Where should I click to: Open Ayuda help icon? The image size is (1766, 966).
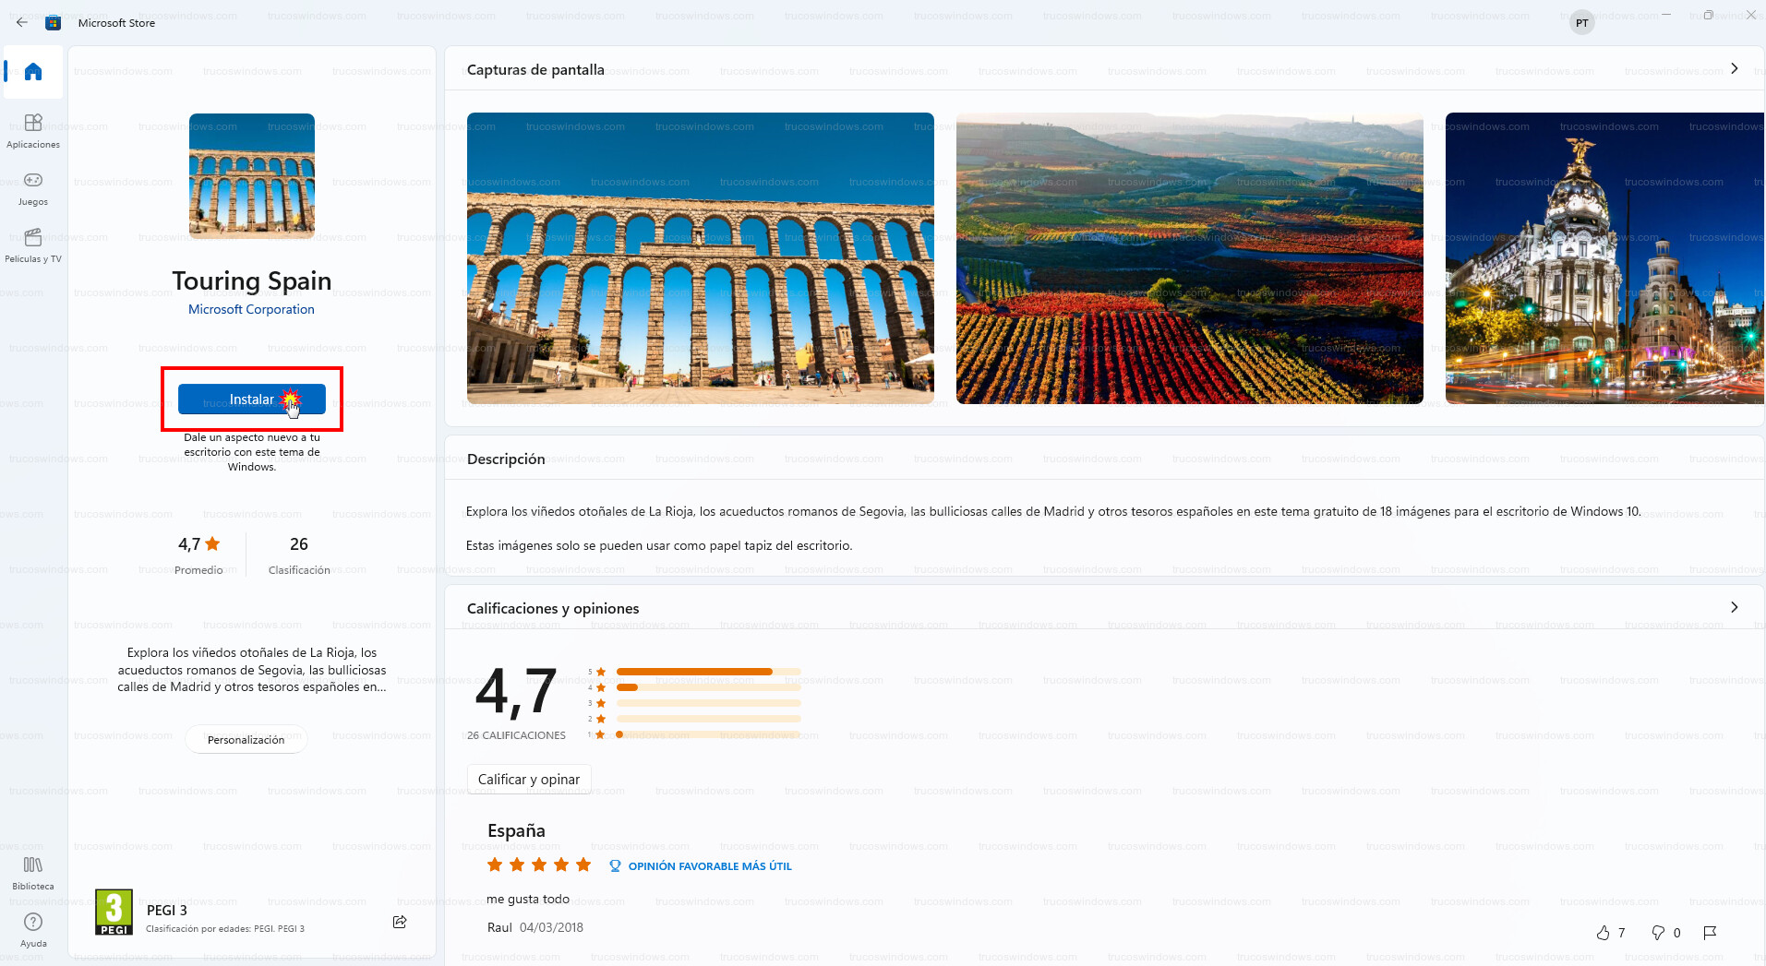click(33, 928)
